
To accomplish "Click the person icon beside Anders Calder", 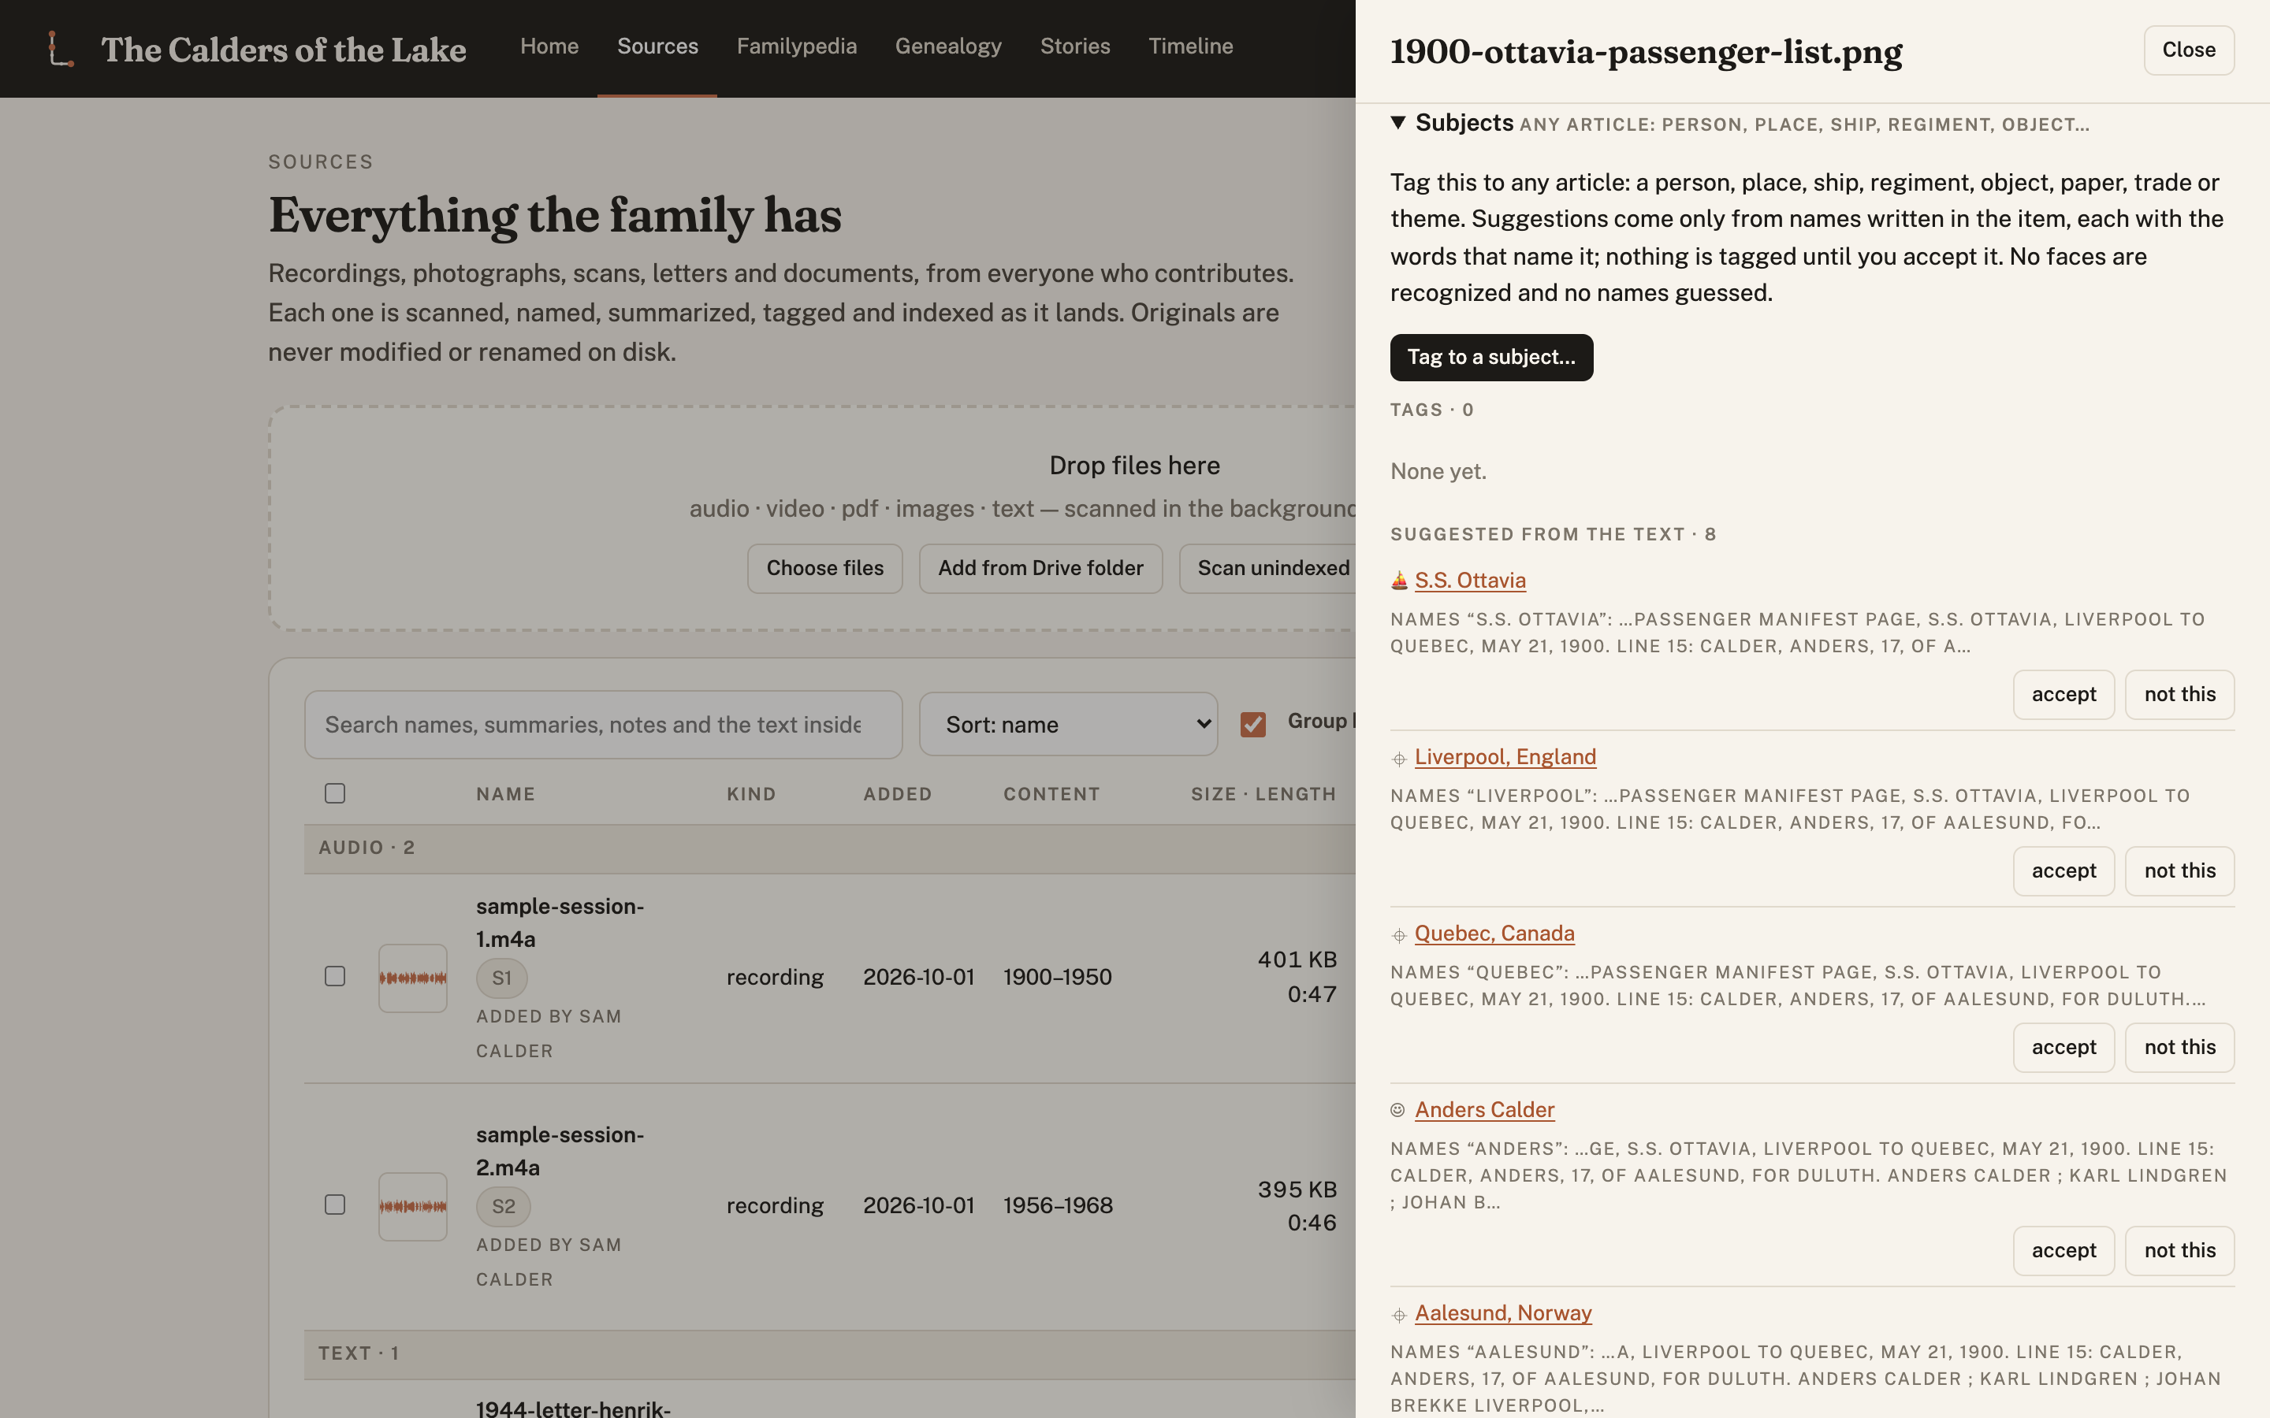I will tap(1397, 1111).
